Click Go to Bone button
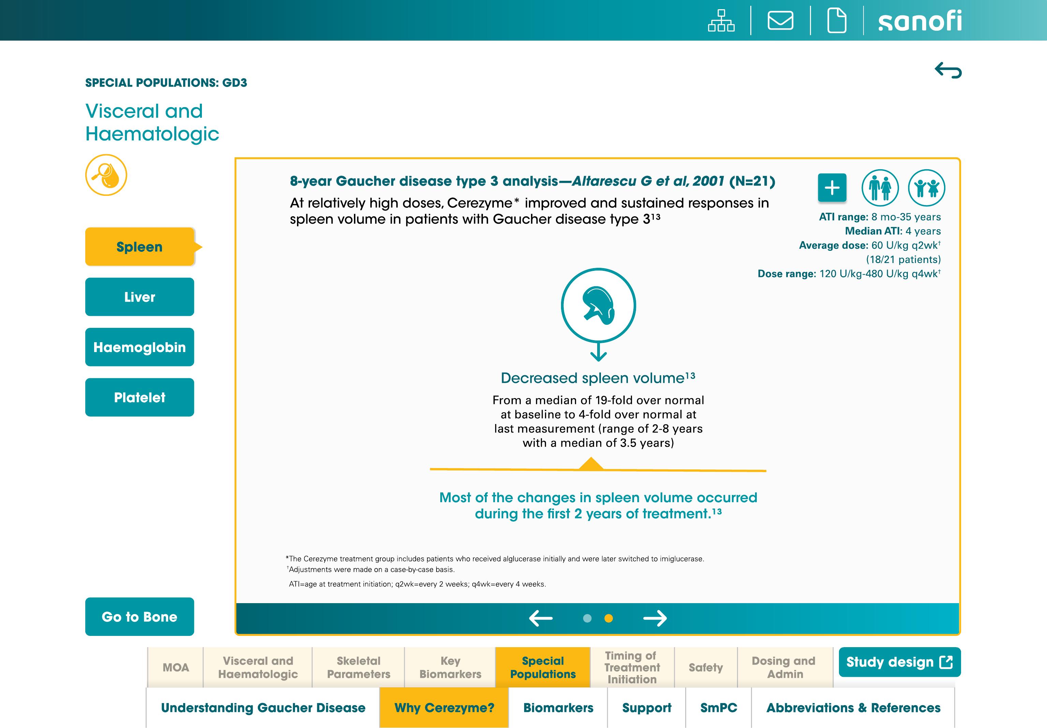This screenshot has height=728, width=1047. 139,617
